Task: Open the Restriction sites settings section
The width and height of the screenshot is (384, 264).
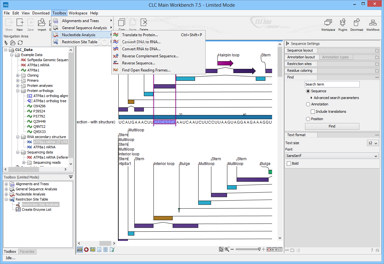Action: coord(332,64)
